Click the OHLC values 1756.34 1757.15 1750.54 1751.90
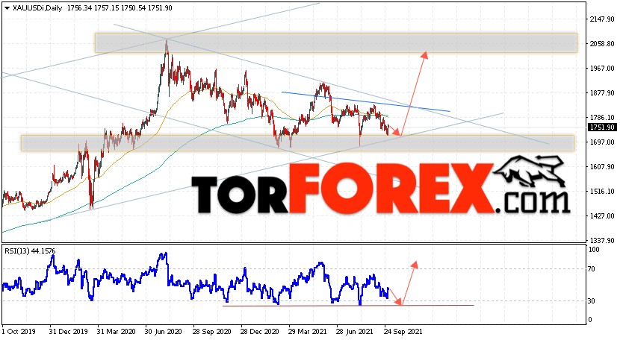This screenshot has height=340, width=620. click(120, 8)
